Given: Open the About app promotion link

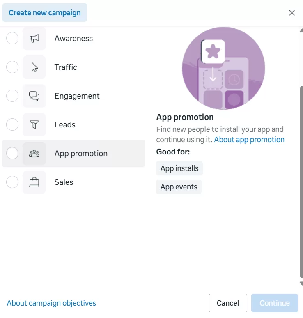Looking at the screenshot, I should (x=249, y=140).
